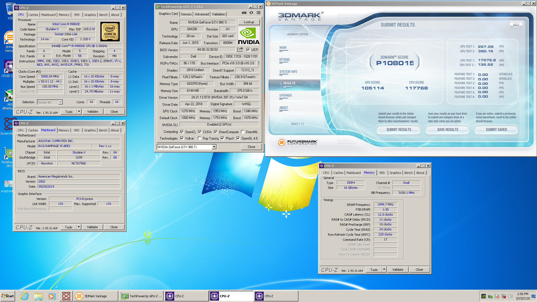The height and width of the screenshot is (302, 537).
Task: Expand Tools dropdown arrow in CPU tab window
Action: (x=79, y=112)
